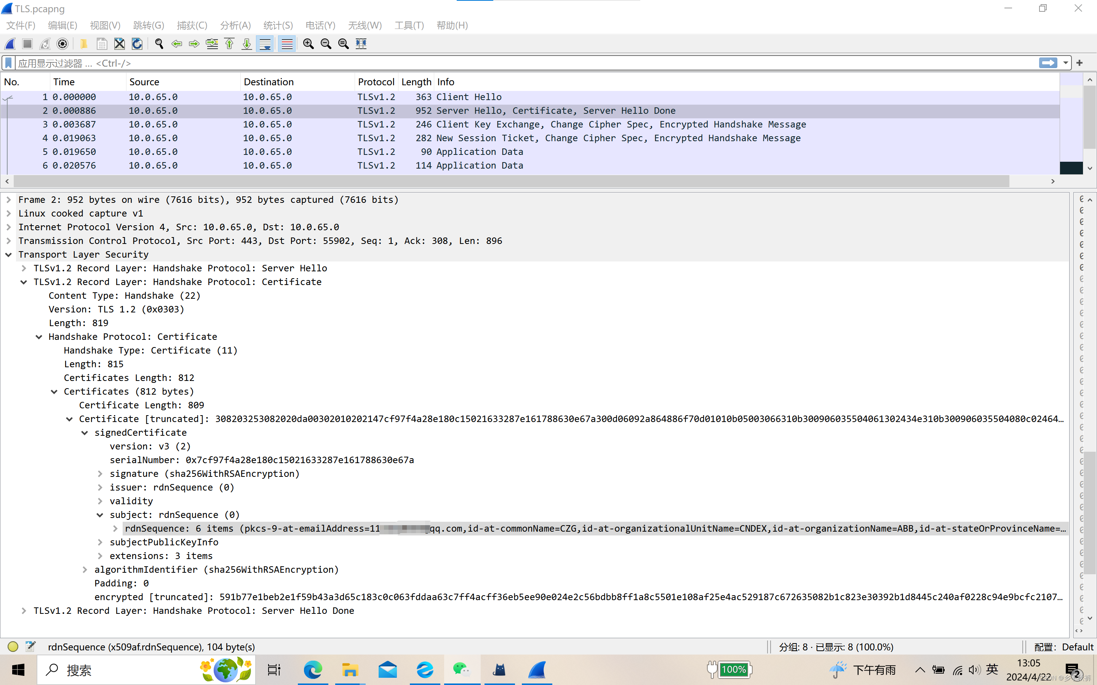
Task: Expand Transmission Control Protocol node
Action: coord(9,241)
